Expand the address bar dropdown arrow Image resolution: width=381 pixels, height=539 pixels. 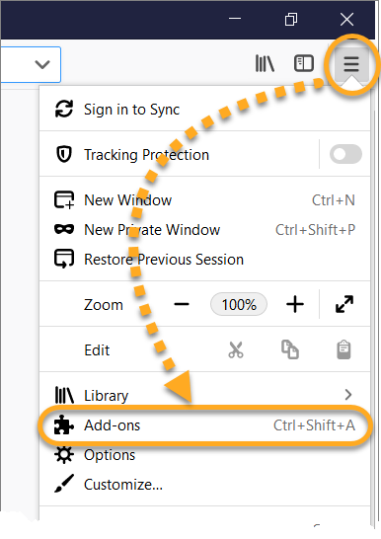tap(42, 64)
